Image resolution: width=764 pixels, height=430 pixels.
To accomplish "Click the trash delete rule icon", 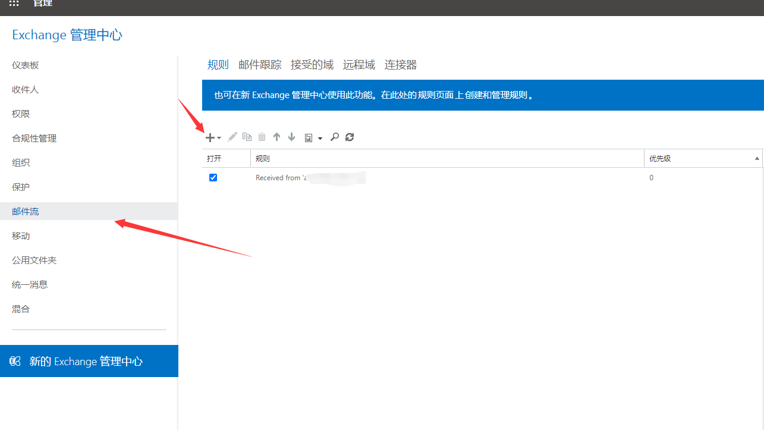I will click(x=262, y=137).
